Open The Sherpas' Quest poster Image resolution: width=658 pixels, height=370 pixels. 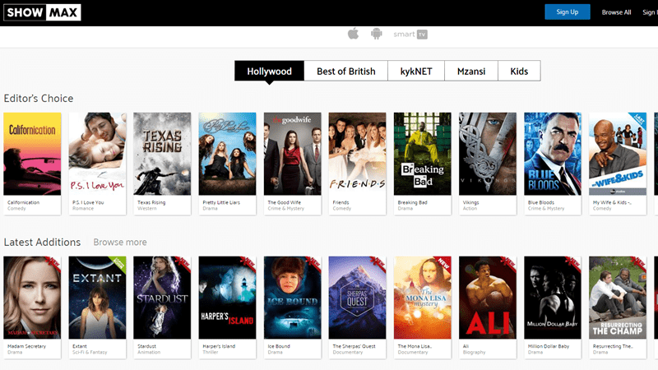click(x=358, y=298)
